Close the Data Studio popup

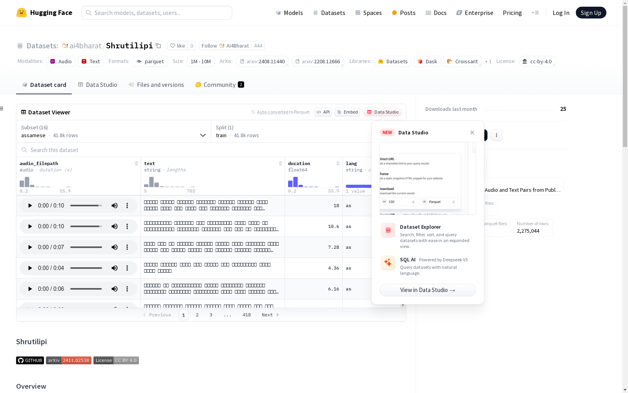pyautogui.click(x=472, y=132)
